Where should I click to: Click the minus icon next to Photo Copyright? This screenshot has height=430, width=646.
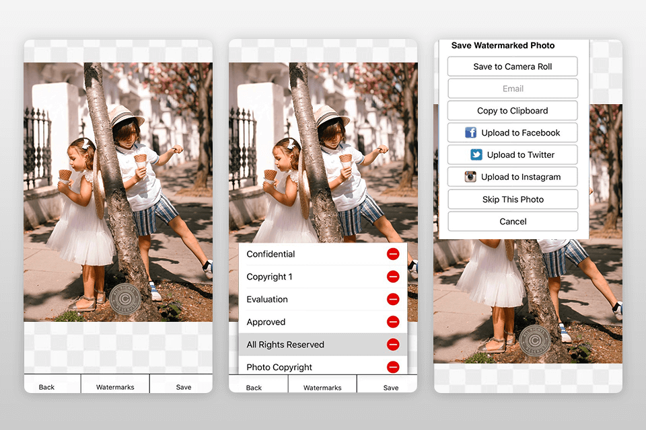(x=393, y=367)
